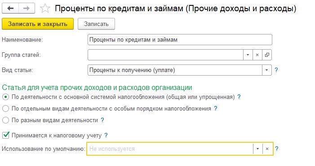Screen dimensions: 315x166
Task: Open the Группа статей item with open icon
Action: coord(267,55)
